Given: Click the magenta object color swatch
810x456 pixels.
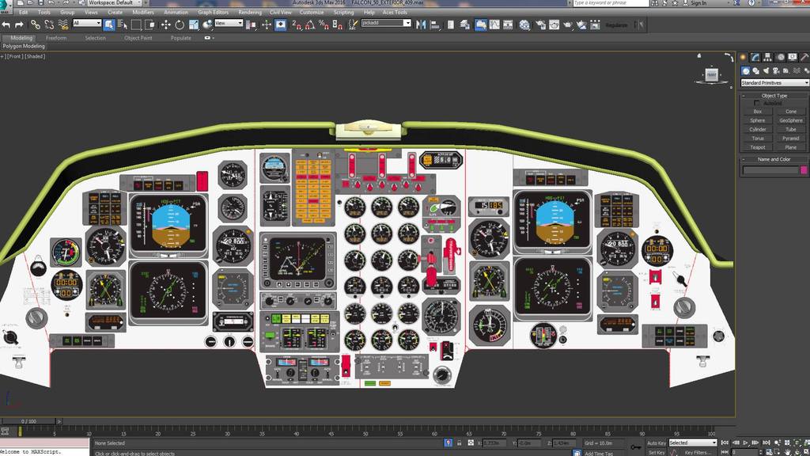Looking at the screenshot, I should tap(804, 170).
